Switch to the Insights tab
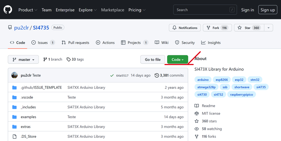The image size is (281, 141). point(211,42)
